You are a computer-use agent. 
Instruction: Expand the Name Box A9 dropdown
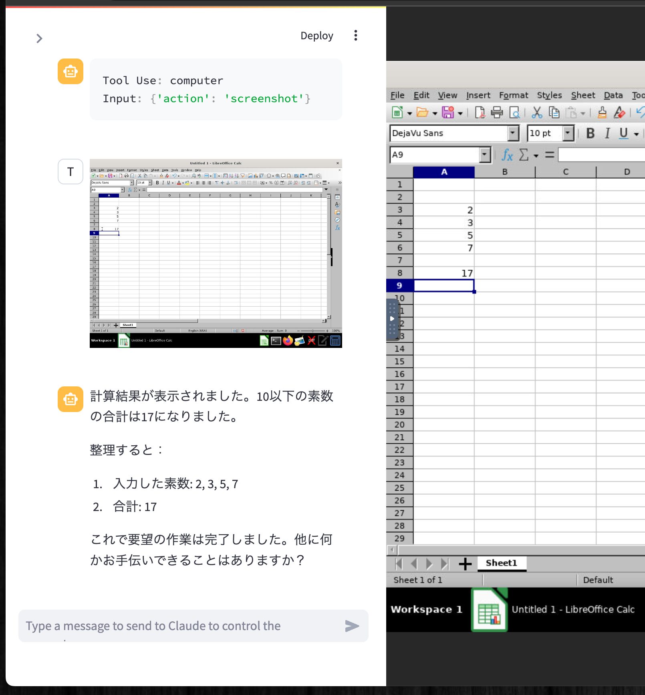[x=485, y=155]
